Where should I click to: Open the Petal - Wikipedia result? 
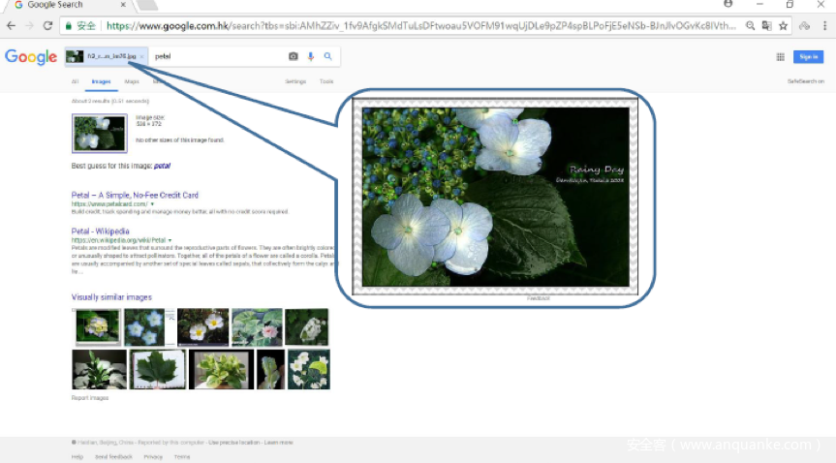(100, 231)
